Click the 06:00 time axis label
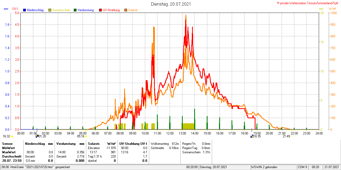 [95, 133]
